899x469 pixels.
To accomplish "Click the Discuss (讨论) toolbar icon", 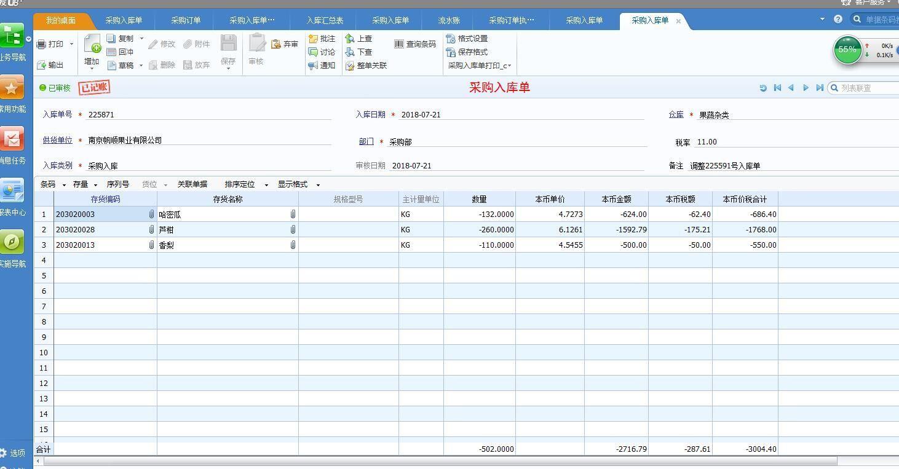I will 314,52.
